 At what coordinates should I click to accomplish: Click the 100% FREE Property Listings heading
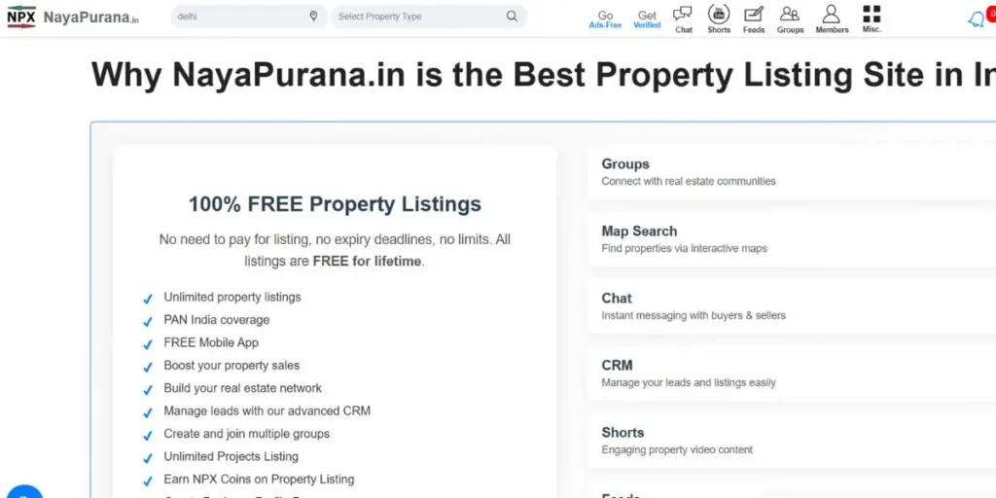pyautogui.click(x=335, y=204)
